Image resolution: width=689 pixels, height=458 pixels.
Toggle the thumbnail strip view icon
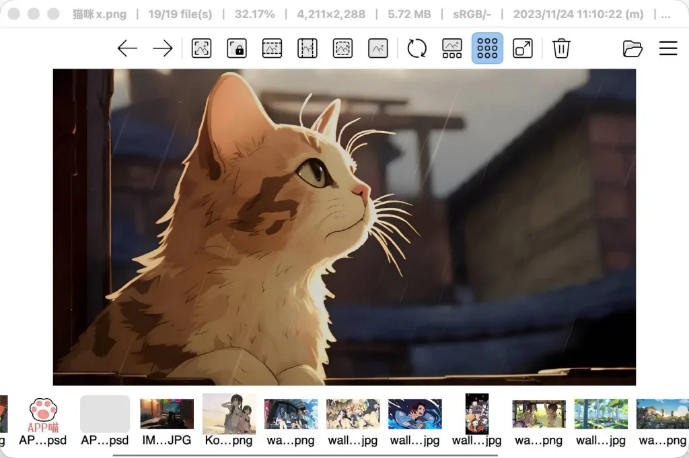[452, 48]
